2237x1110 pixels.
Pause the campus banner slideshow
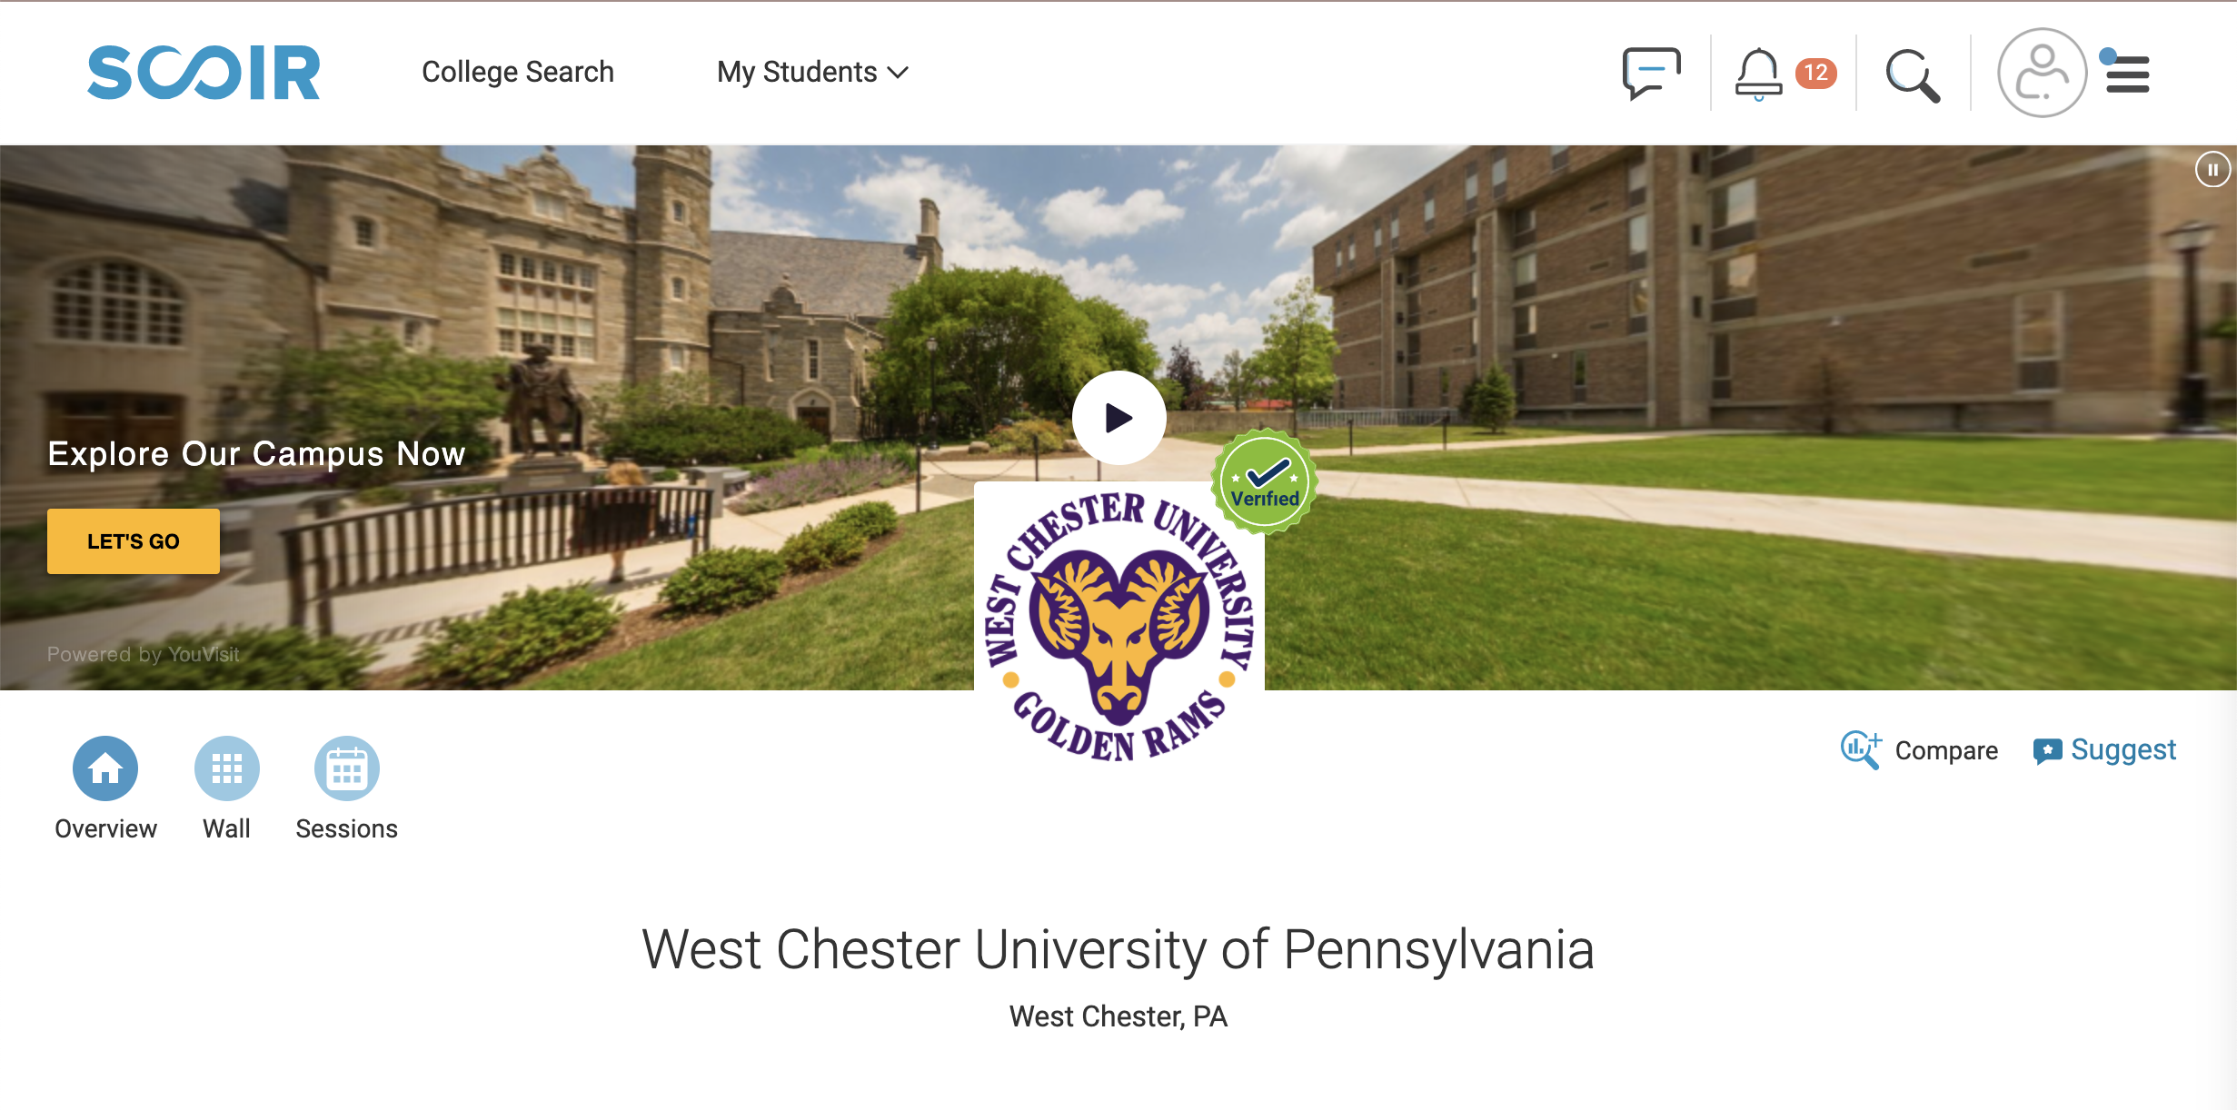2212,169
